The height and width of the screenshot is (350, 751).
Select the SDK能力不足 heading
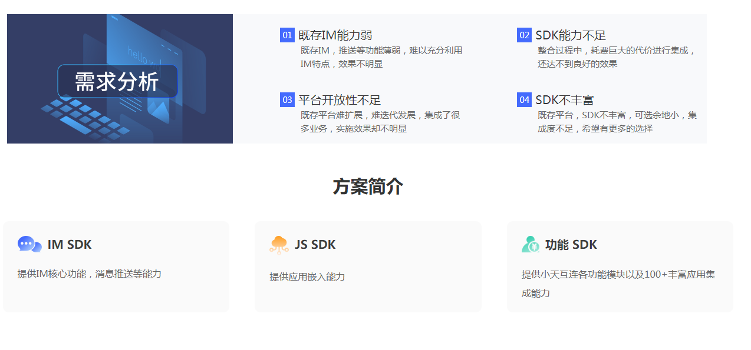(x=570, y=35)
